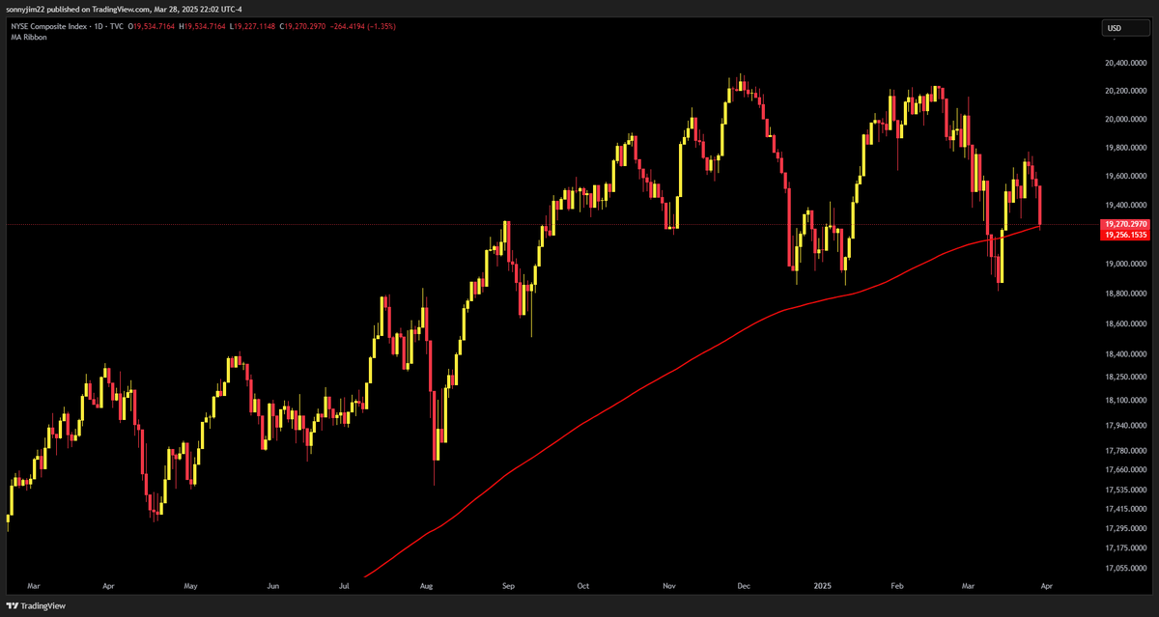Click the Jul label on the time axis
1159x617 pixels.
coord(345,586)
